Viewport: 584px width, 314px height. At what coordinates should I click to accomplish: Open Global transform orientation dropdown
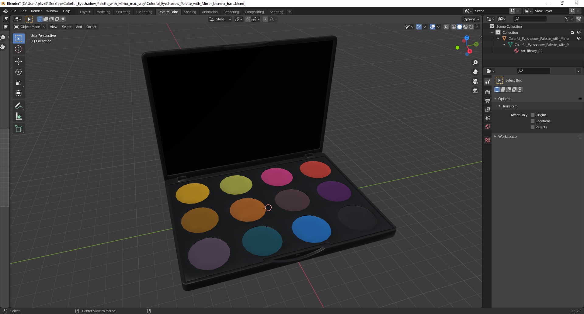[x=220, y=19]
